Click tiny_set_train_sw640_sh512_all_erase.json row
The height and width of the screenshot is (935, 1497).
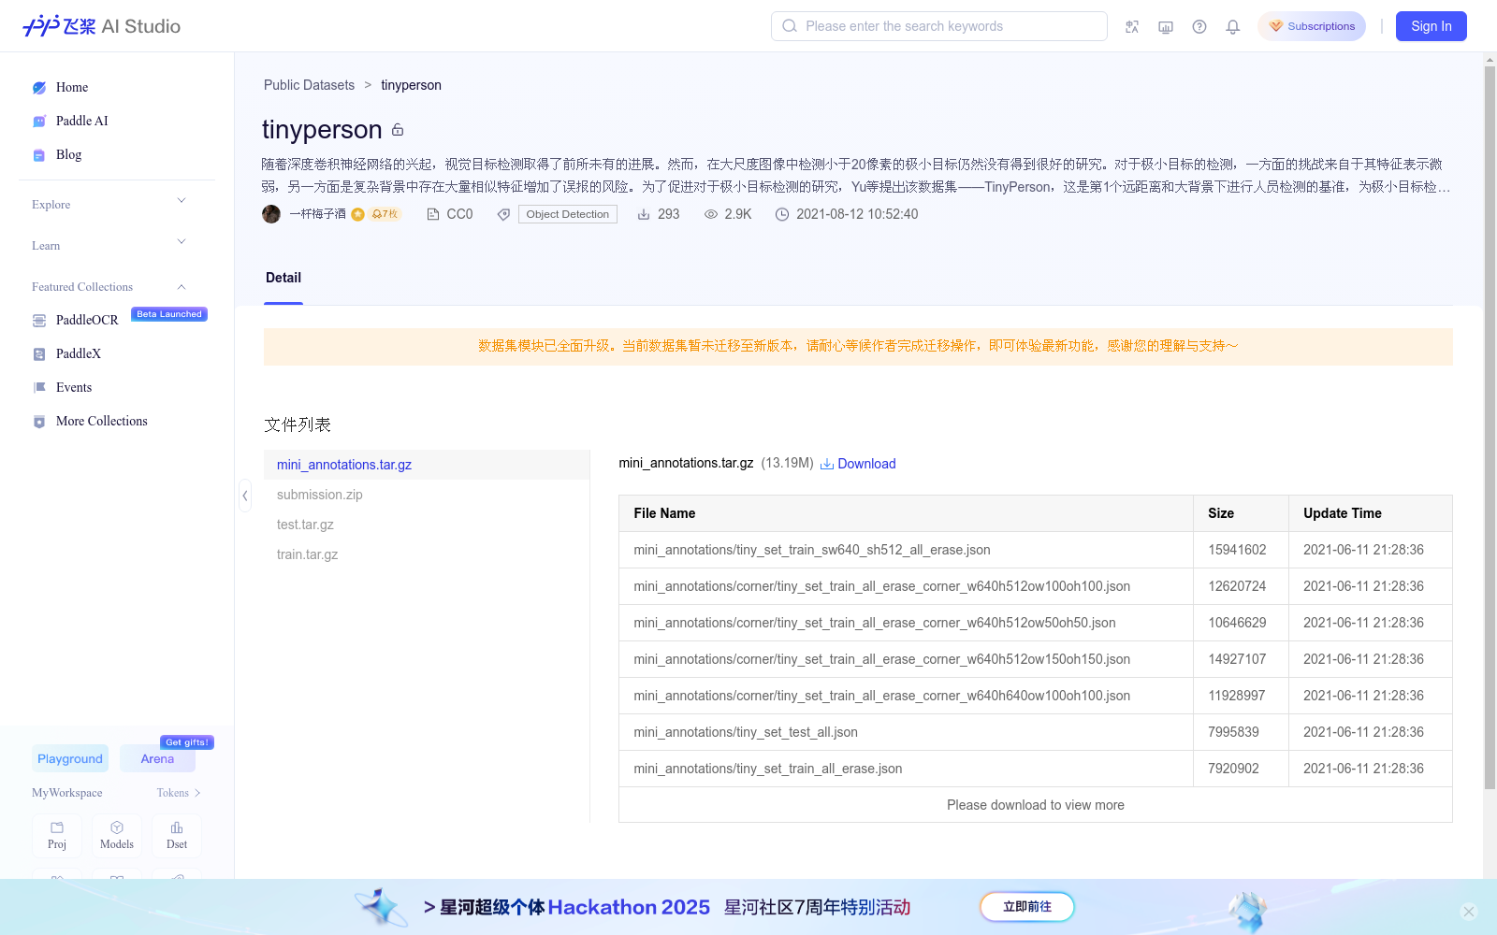pyautogui.click(x=1036, y=550)
